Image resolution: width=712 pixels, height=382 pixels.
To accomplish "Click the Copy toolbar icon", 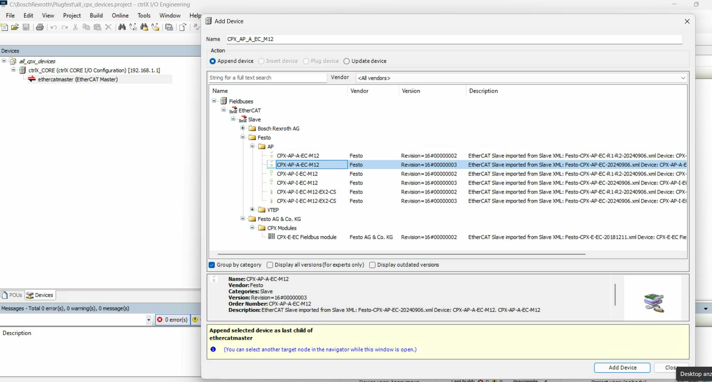I will pos(86,27).
